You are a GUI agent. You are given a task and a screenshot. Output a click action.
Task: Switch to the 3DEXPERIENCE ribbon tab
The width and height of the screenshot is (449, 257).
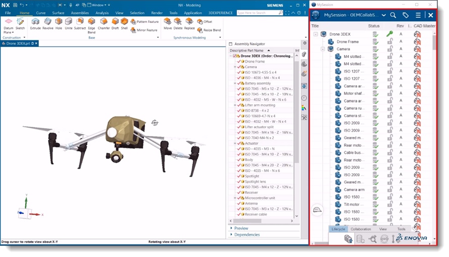[x=221, y=13]
